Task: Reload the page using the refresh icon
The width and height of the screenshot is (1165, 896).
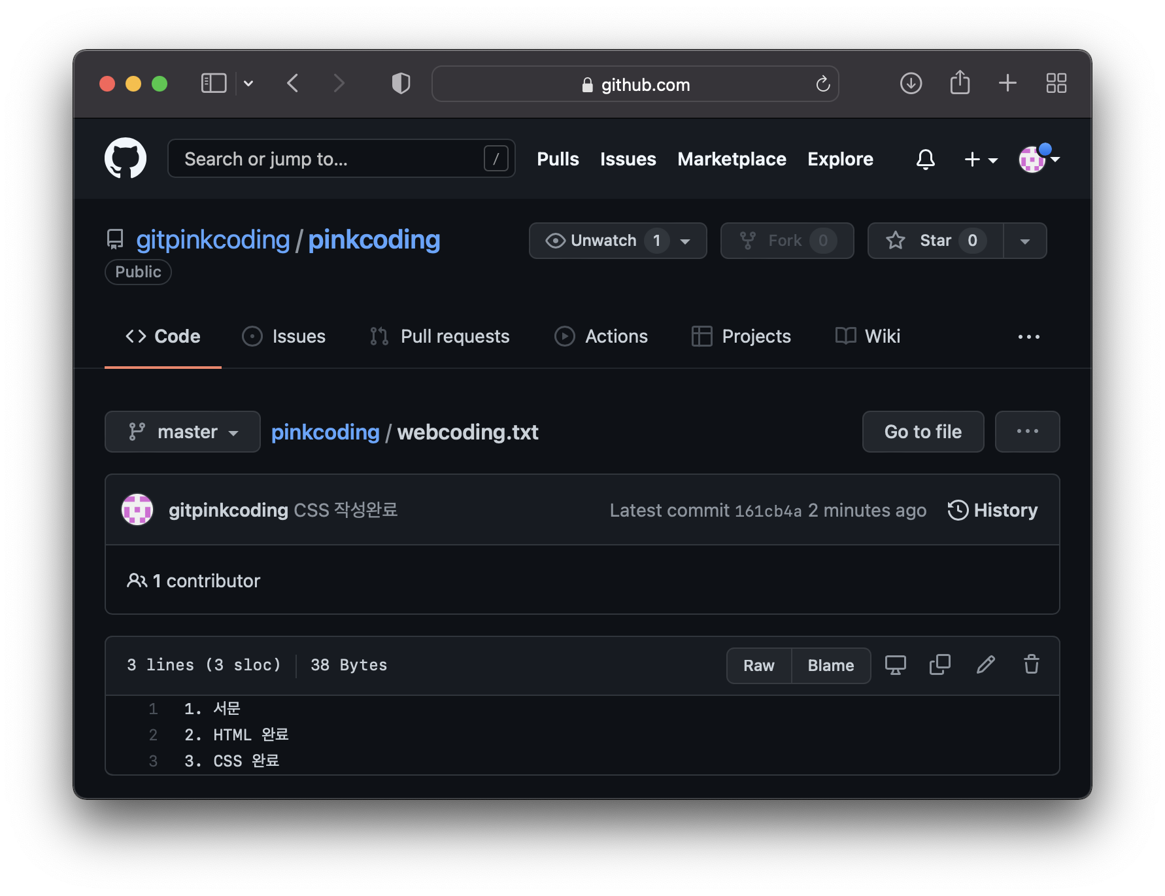Action: (x=822, y=84)
